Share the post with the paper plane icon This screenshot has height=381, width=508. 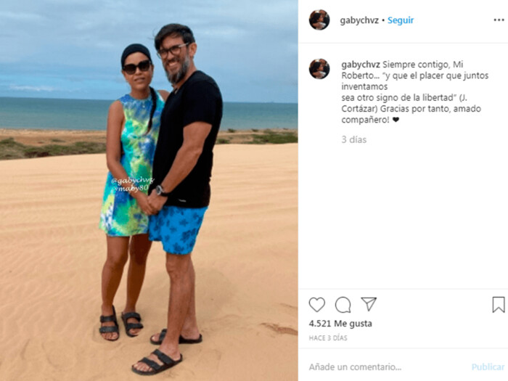pos(369,304)
